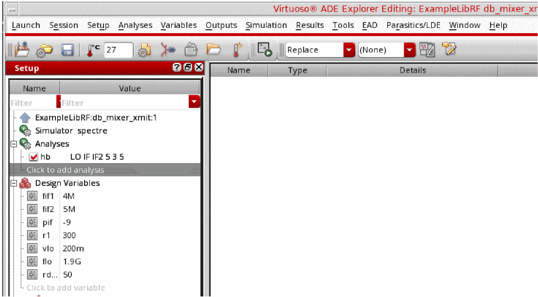Open the Simulation menu
This screenshot has height=297, width=538.
(x=266, y=25)
